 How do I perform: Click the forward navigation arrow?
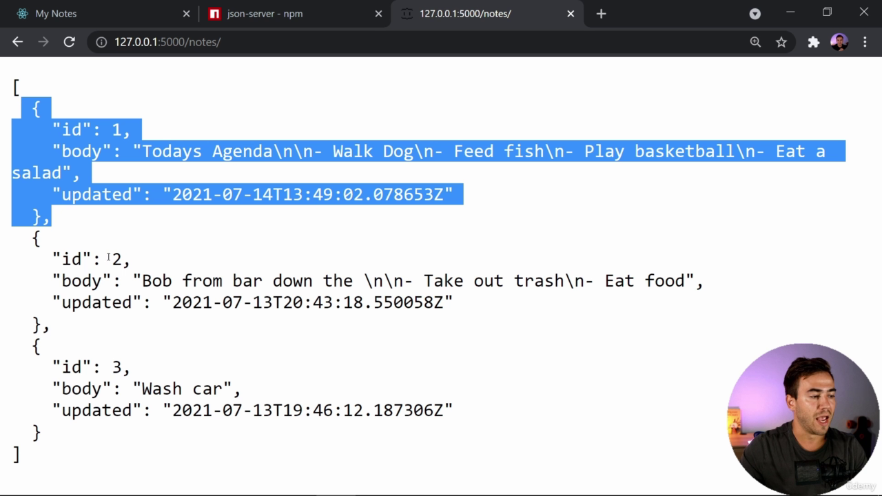coord(43,42)
